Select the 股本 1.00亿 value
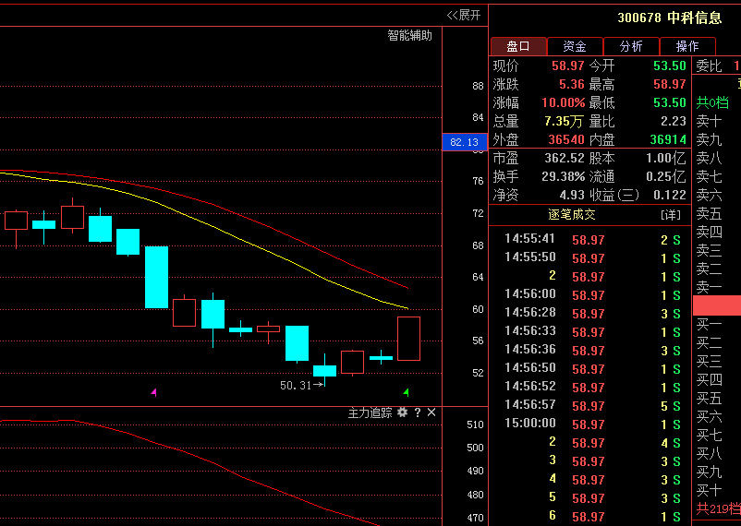This screenshot has height=526, width=741. [x=666, y=158]
